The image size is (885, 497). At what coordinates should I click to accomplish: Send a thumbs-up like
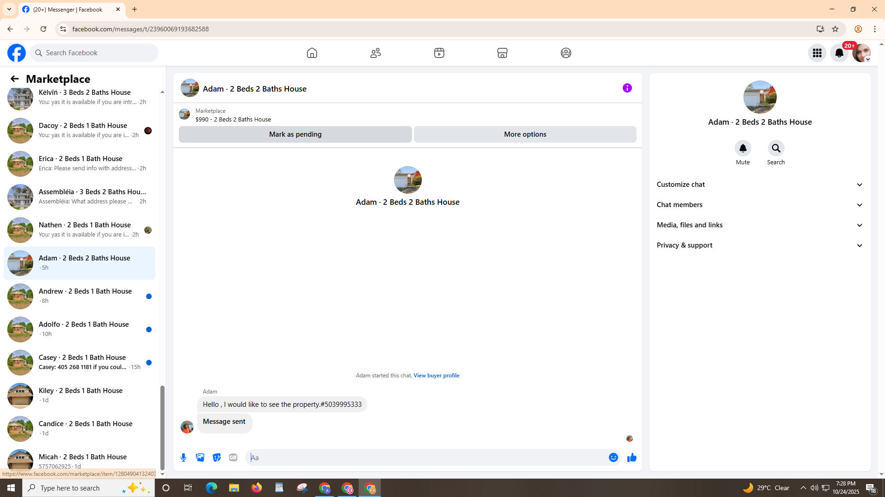click(x=631, y=457)
